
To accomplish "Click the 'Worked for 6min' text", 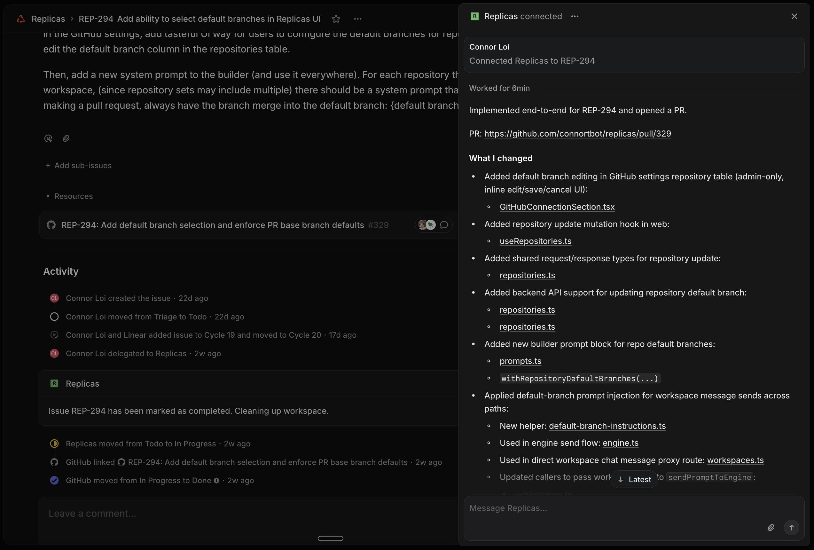I will tap(499, 88).
